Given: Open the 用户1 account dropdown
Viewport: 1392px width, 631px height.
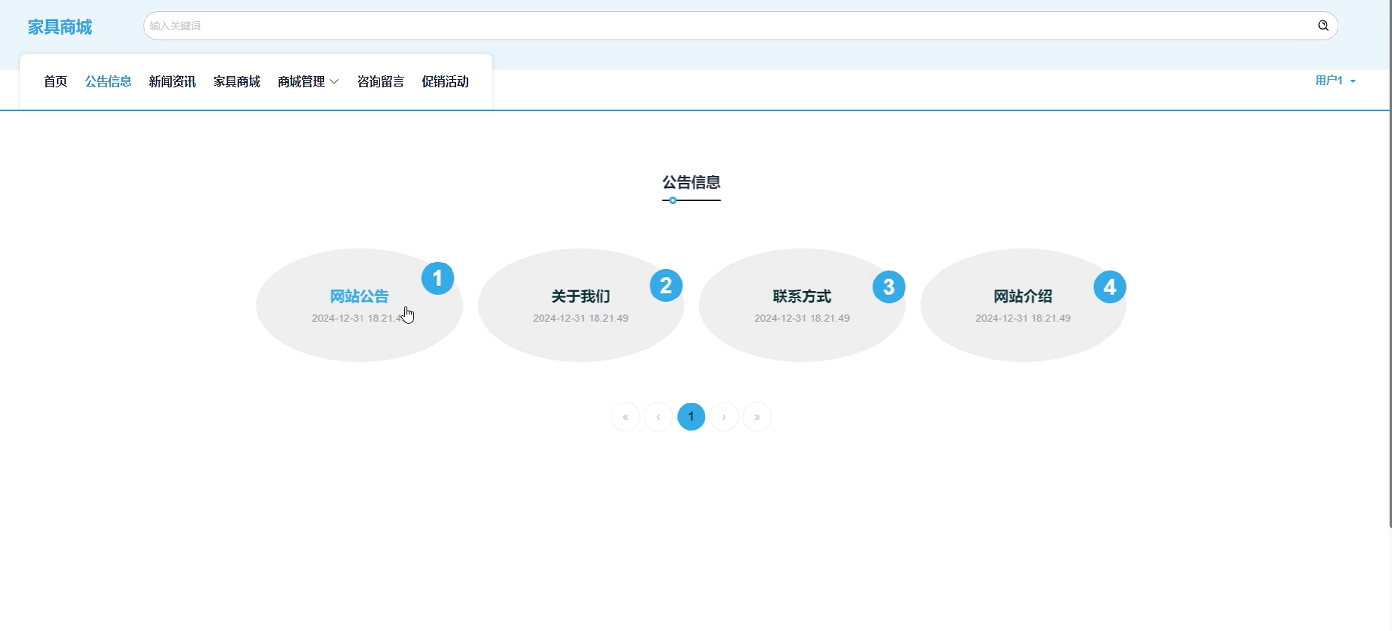Looking at the screenshot, I should (x=1334, y=80).
